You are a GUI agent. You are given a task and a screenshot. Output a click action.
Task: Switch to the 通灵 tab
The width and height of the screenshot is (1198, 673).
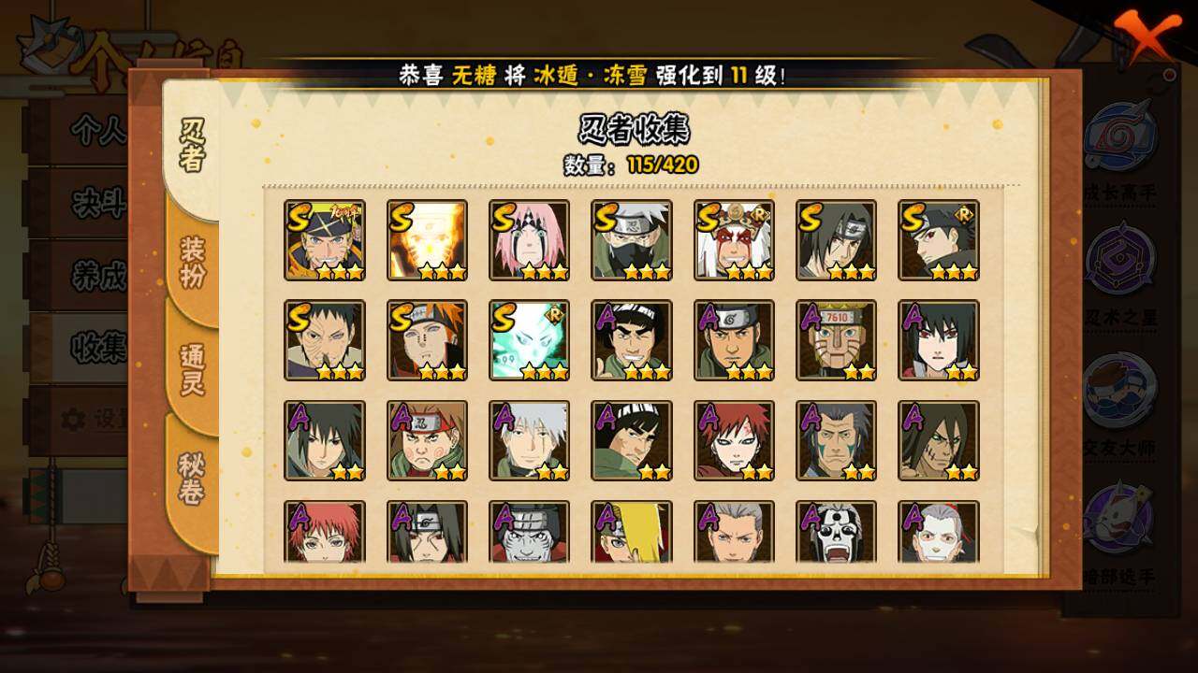tap(192, 369)
